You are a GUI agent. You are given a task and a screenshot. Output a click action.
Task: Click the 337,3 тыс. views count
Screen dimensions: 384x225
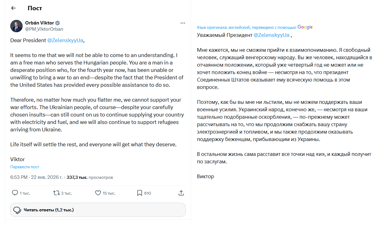tap(77, 178)
